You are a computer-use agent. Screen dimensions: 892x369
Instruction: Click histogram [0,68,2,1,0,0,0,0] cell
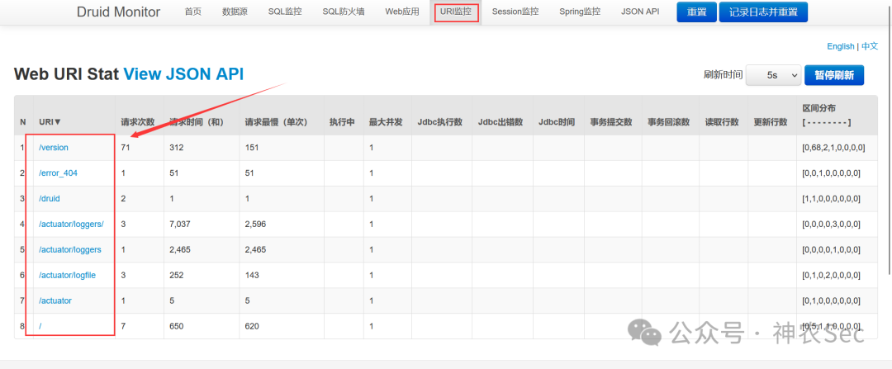click(x=833, y=147)
